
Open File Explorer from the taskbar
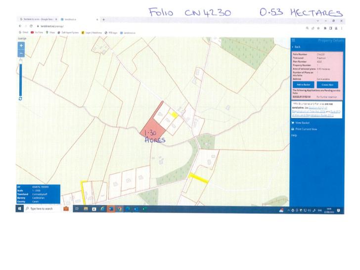click(x=86, y=209)
